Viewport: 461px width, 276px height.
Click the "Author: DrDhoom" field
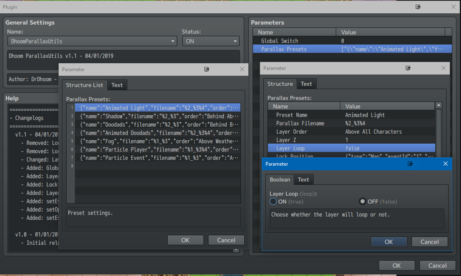[33, 79]
